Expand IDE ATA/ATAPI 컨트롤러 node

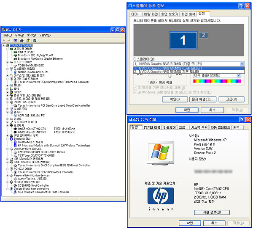point(8,159)
